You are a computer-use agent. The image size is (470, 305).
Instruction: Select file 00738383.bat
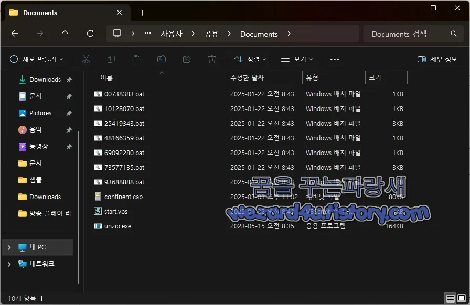tap(119, 94)
